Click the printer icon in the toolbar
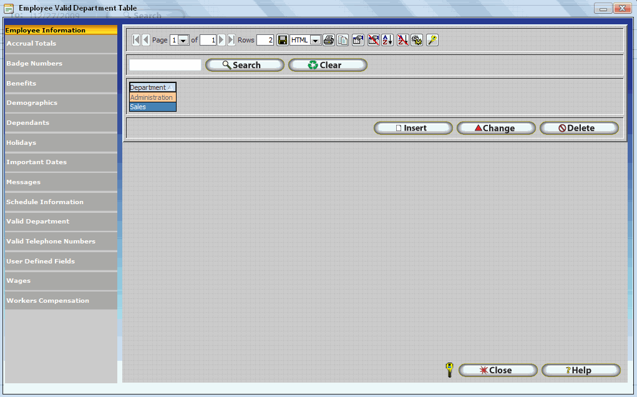637x397 pixels. [x=329, y=40]
